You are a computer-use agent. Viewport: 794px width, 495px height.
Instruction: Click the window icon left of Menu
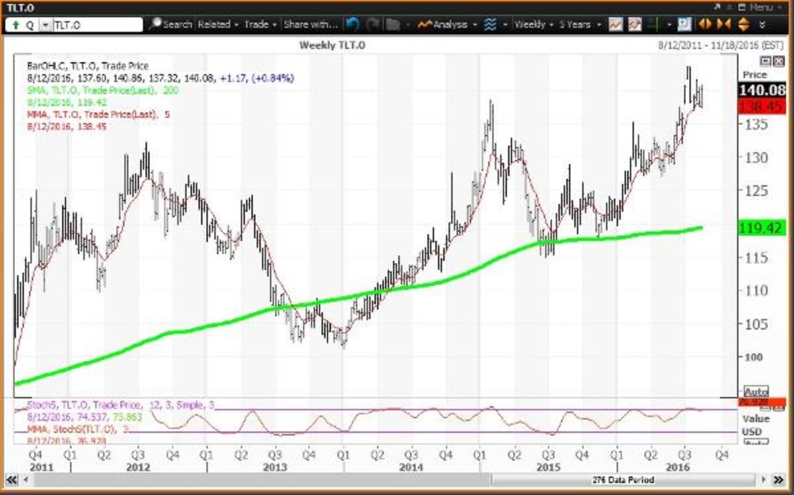743,7
